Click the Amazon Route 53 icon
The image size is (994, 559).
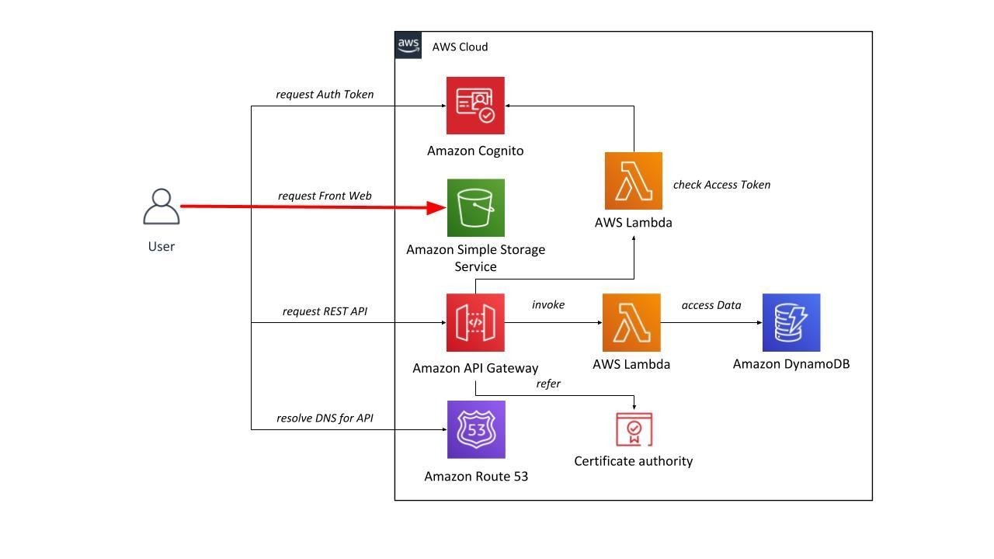point(476,429)
